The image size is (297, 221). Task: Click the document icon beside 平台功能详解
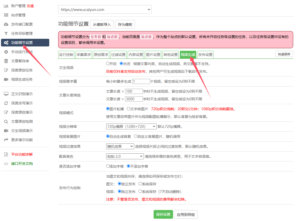tap(6, 155)
